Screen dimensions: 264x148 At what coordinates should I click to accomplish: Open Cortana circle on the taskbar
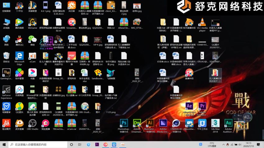click(71, 145)
